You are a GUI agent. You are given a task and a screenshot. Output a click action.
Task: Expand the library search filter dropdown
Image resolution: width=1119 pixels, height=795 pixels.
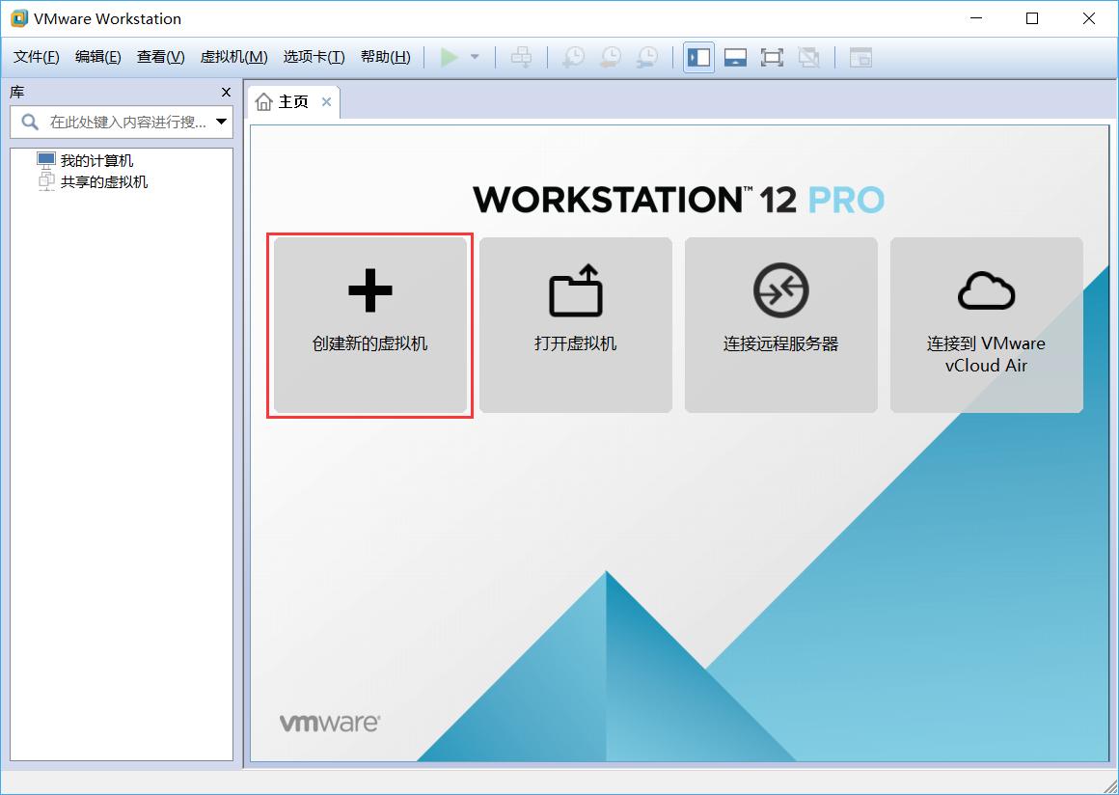[222, 122]
